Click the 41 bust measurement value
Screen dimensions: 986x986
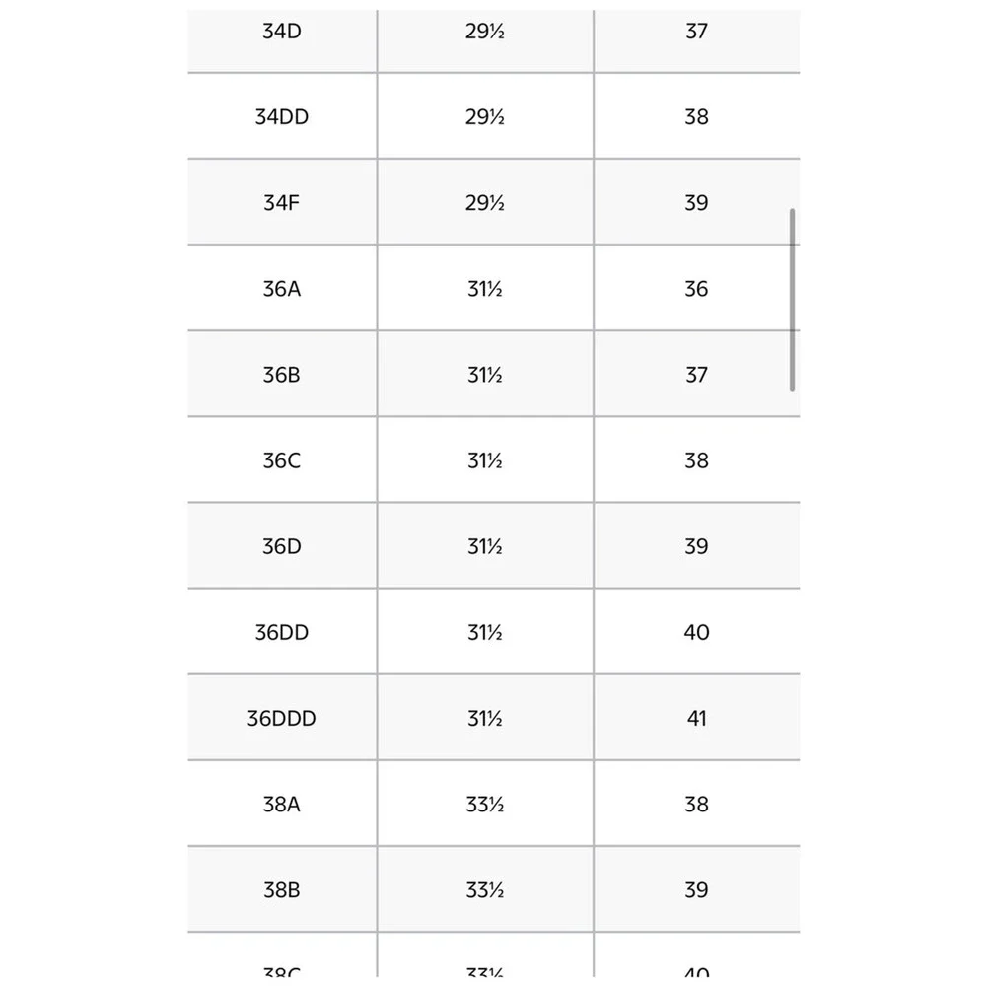point(697,718)
